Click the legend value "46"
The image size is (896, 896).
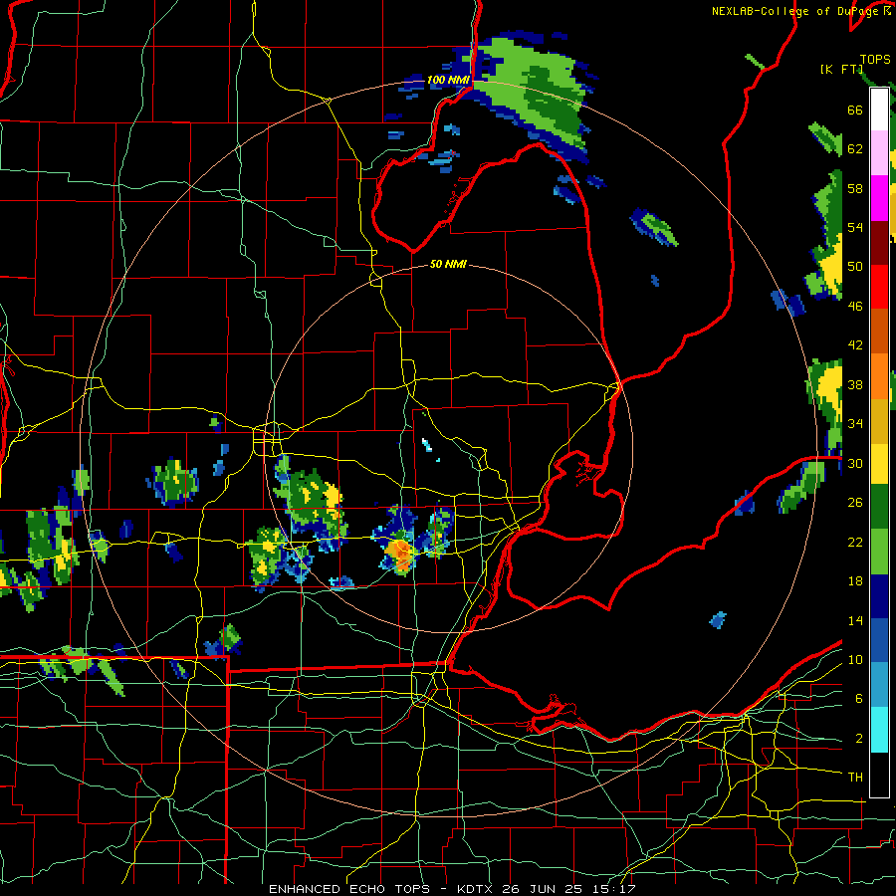tap(855, 307)
